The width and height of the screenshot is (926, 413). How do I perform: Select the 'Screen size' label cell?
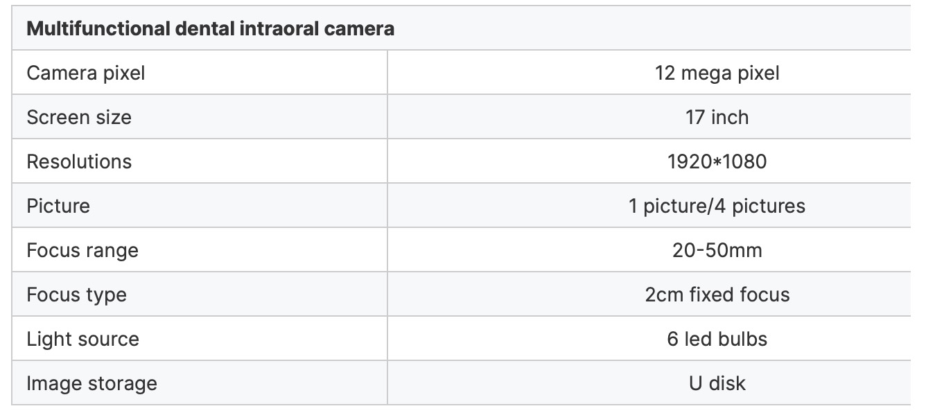[x=79, y=117]
